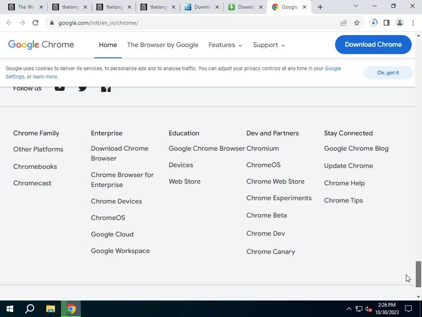The height and width of the screenshot is (317, 422).
Task: Toggle the side panel icon
Action: click(x=387, y=23)
